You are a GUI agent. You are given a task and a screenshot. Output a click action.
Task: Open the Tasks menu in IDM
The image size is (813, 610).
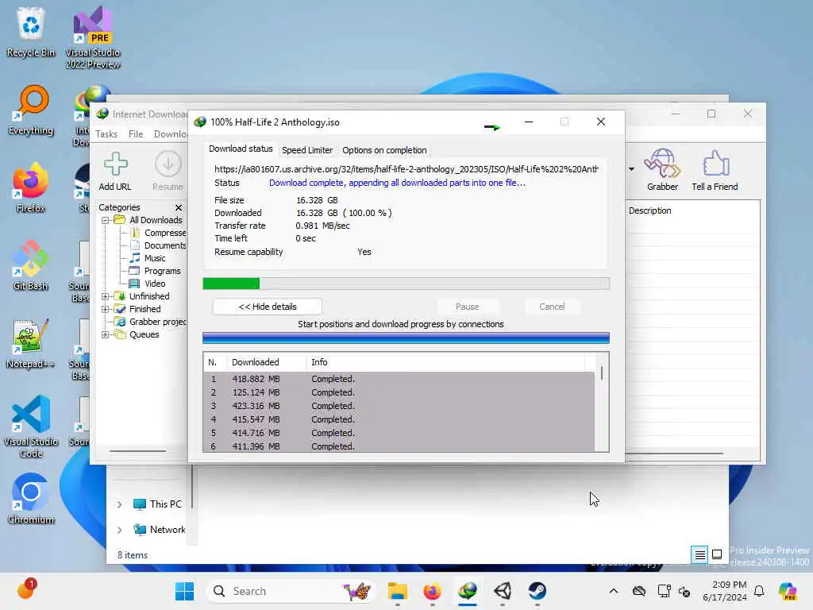pyautogui.click(x=106, y=133)
